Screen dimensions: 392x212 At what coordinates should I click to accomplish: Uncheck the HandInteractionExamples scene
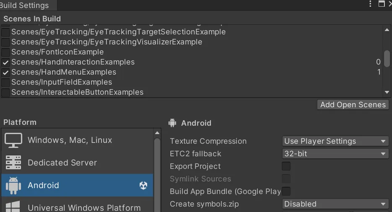[6, 62]
